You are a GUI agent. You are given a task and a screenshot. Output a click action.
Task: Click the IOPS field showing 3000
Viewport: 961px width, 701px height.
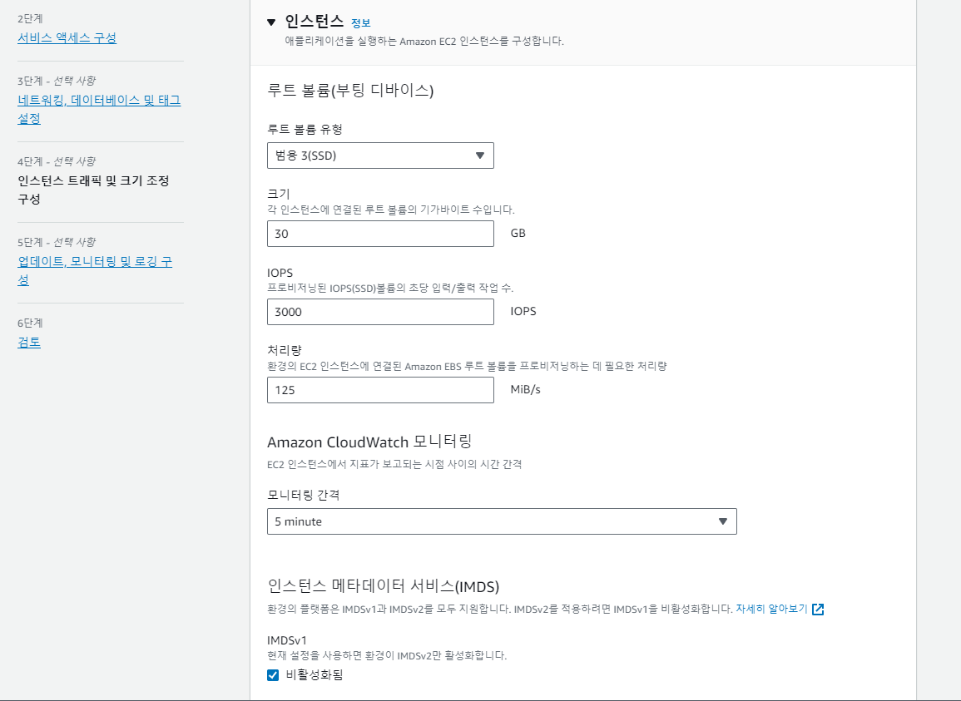(380, 312)
